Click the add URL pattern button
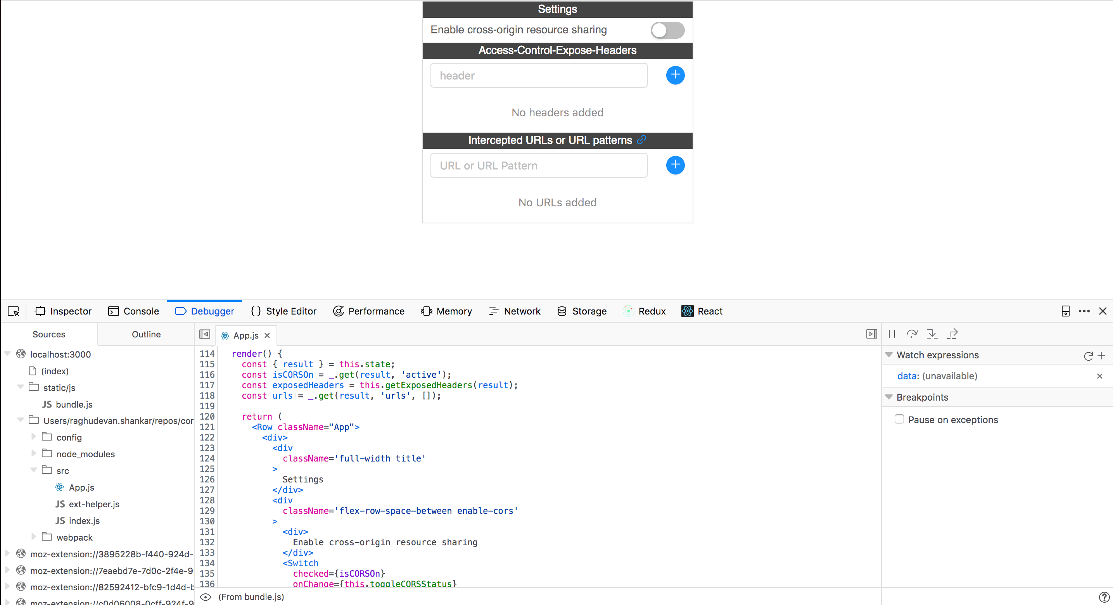 pos(675,165)
